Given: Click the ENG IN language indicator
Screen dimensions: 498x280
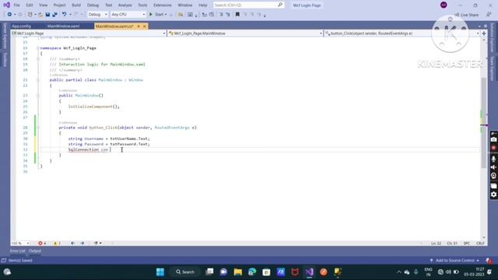Looking at the screenshot, I should tap(428, 271).
